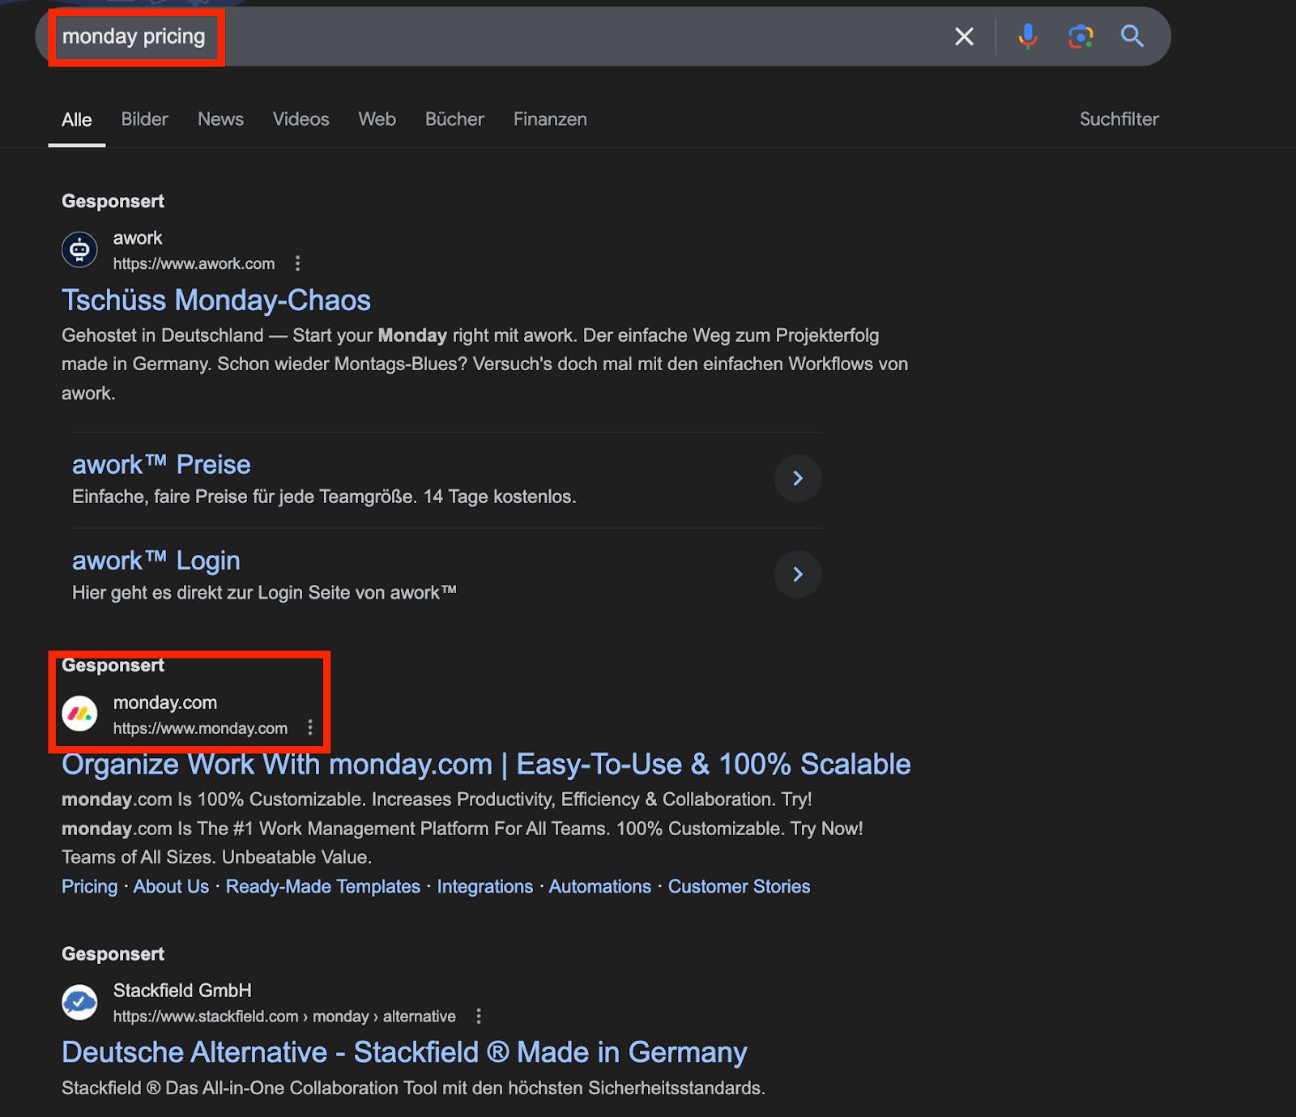Clear the search query with X icon
This screenshot has height=1117, width=1296.
point(964,36)
